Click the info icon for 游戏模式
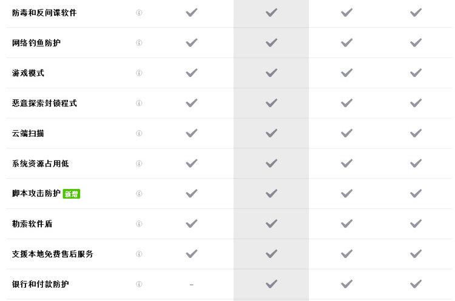The height and width of the screenshot is (301, 455). click(x=139, y=73)
